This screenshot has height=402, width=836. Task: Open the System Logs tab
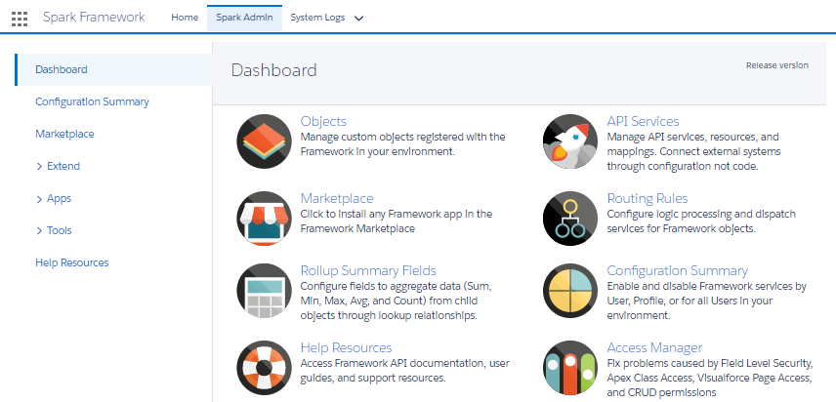click(x=317, y=18)
